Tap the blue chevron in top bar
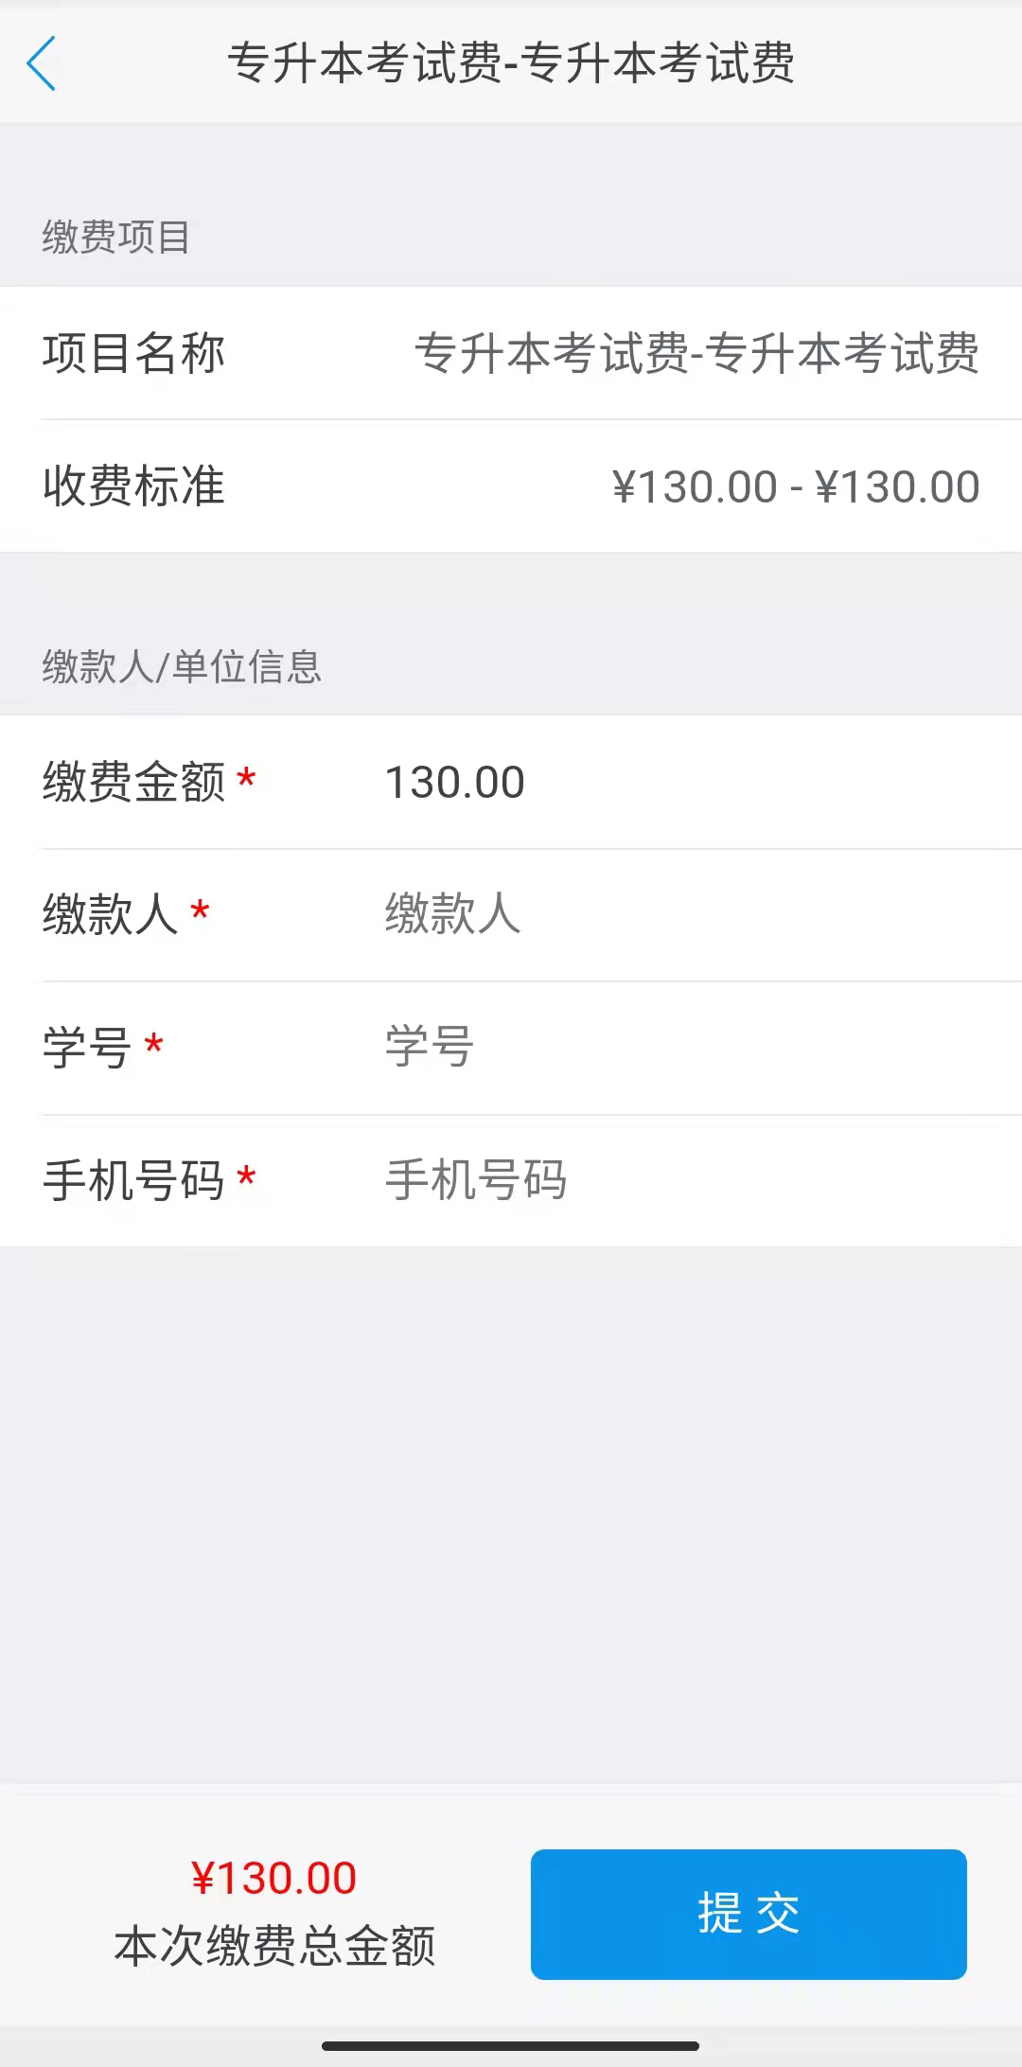 coord(43,63)
